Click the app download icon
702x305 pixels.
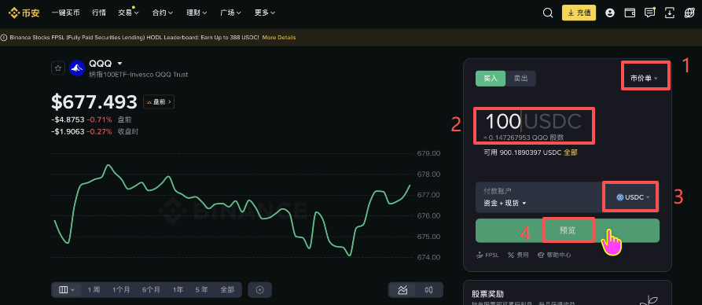point(669,13)
